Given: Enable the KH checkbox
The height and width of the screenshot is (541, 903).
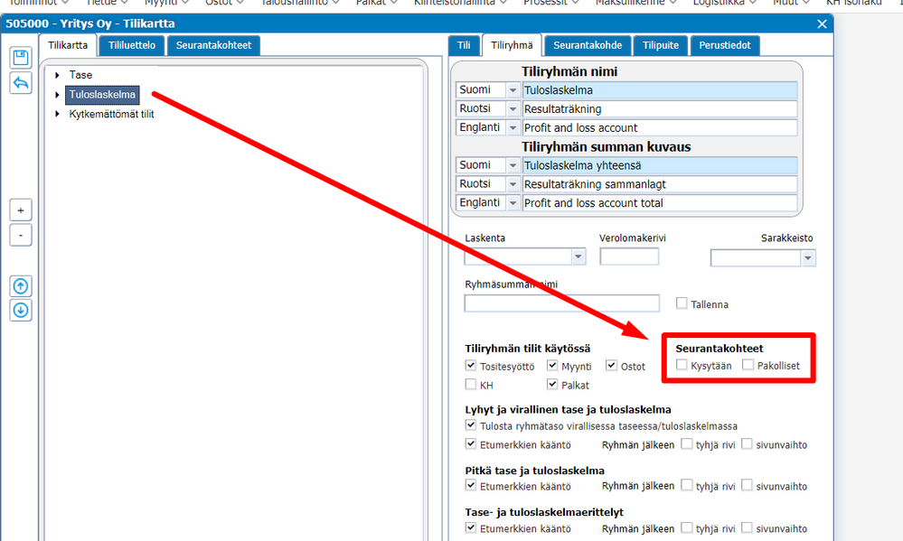Looking at the screenshot, I should pos(471,384).
